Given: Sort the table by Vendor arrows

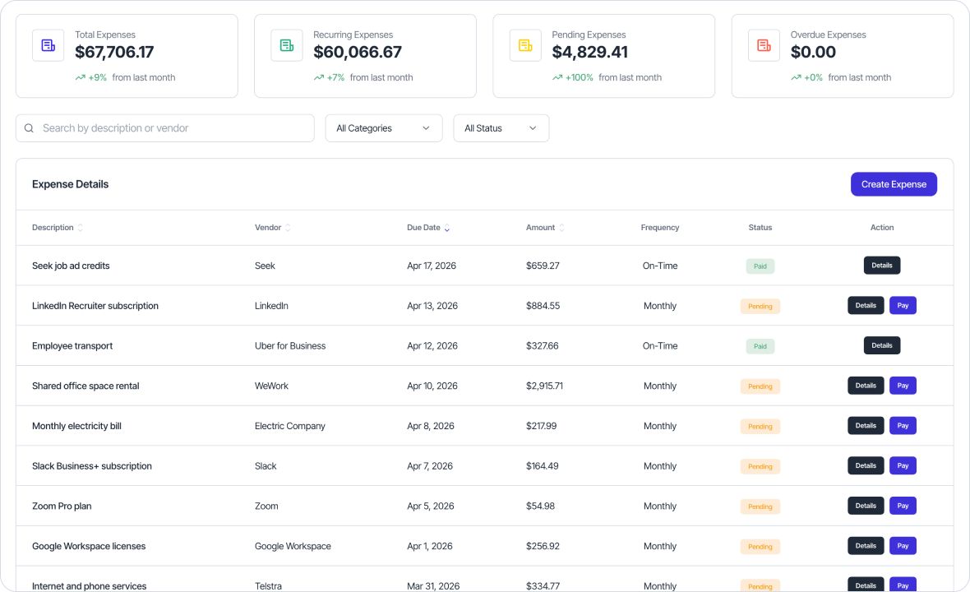Looking at the screenshot, I should (x=289, y=228).
